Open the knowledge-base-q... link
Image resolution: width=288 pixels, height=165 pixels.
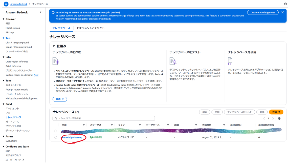pos(73,137)
